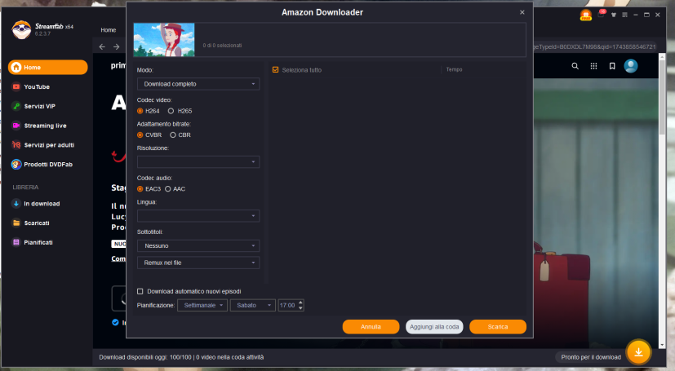
Task: Open the Prime Video profile avatar
Action: (631, 66)
